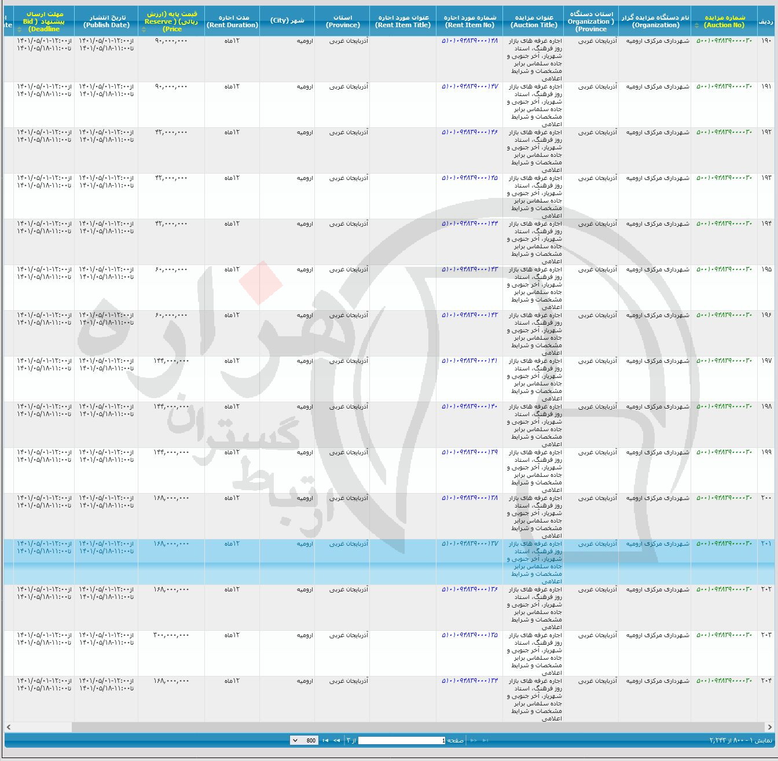Click the horizontal scrollbar's right arrow
The width and height of the screenshot is (778, 761).
tap(770, 727)
